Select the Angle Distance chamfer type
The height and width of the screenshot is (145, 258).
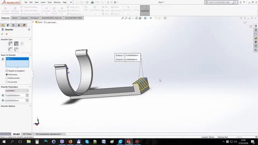click(10, 43)
